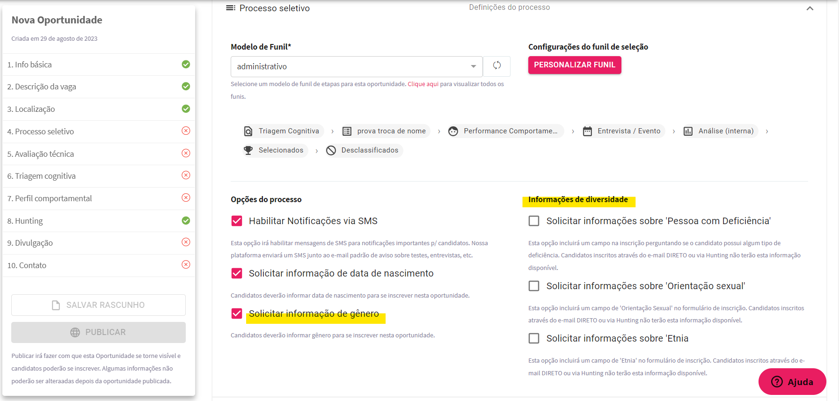The height and width of the screenshot is (401, 839).
Task: Open step 9 Divulgação in sidebar
Action: click(x=99, y=243)
